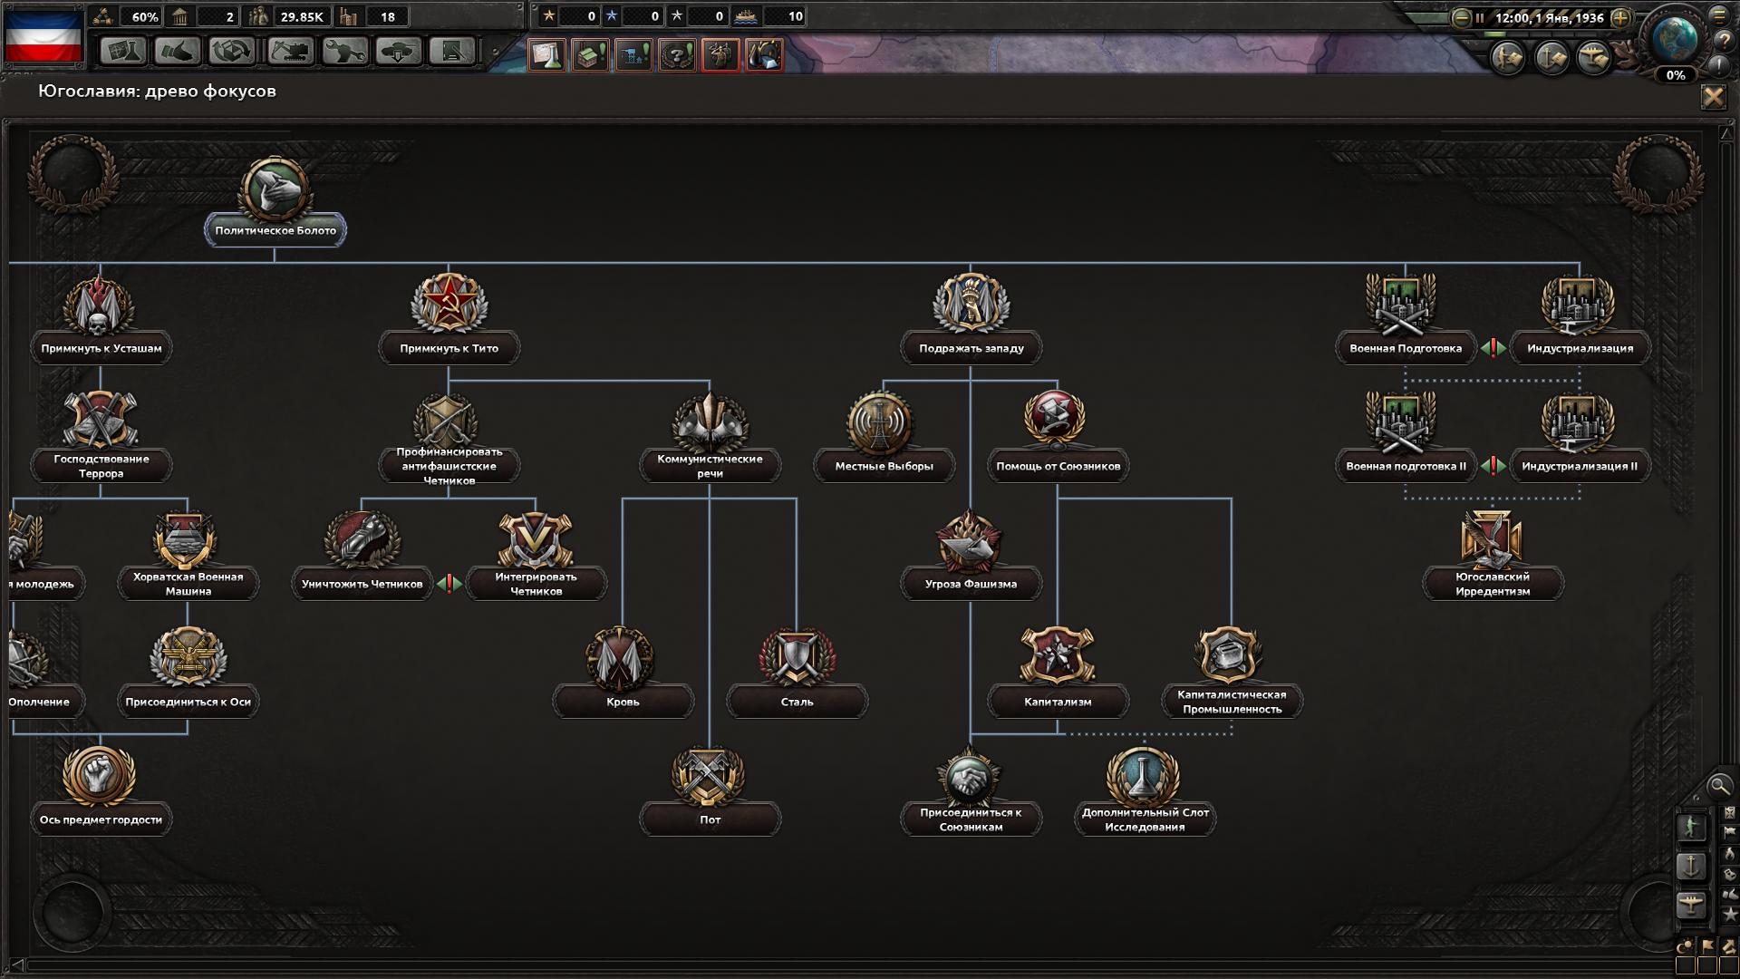Toggle the star map mode icon
Image resolution: width=1740 pixels, height=979 pixels.
coord(1729,916)
